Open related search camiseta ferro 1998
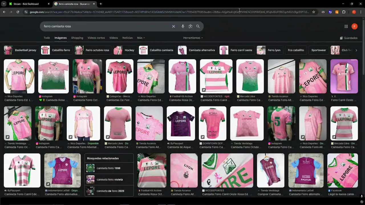Viewport: 365px width, 205px height. pos(109,168)
